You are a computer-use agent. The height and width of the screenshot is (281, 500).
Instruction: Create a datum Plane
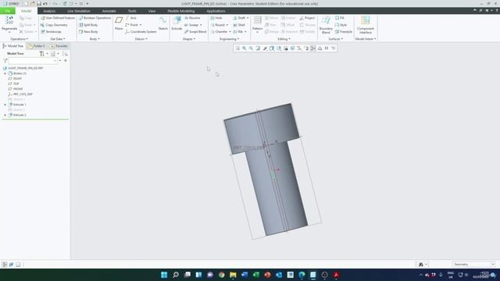[x=119, y=23]
